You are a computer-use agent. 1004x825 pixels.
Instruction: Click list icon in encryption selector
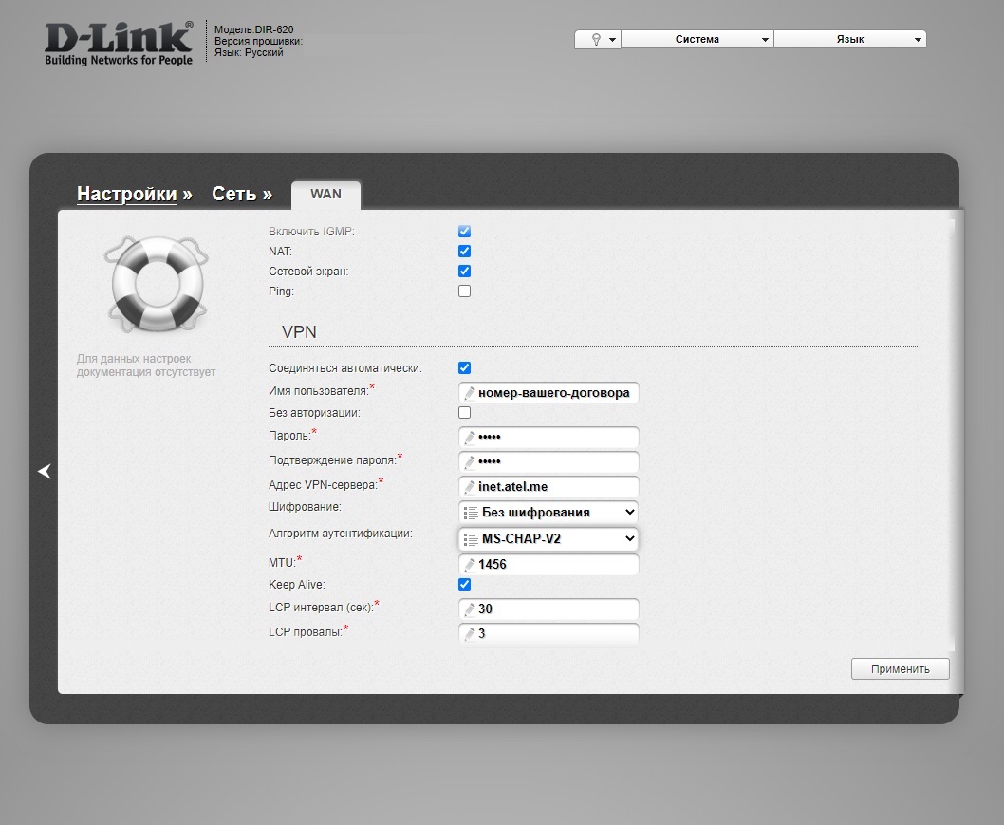[470, 513]
